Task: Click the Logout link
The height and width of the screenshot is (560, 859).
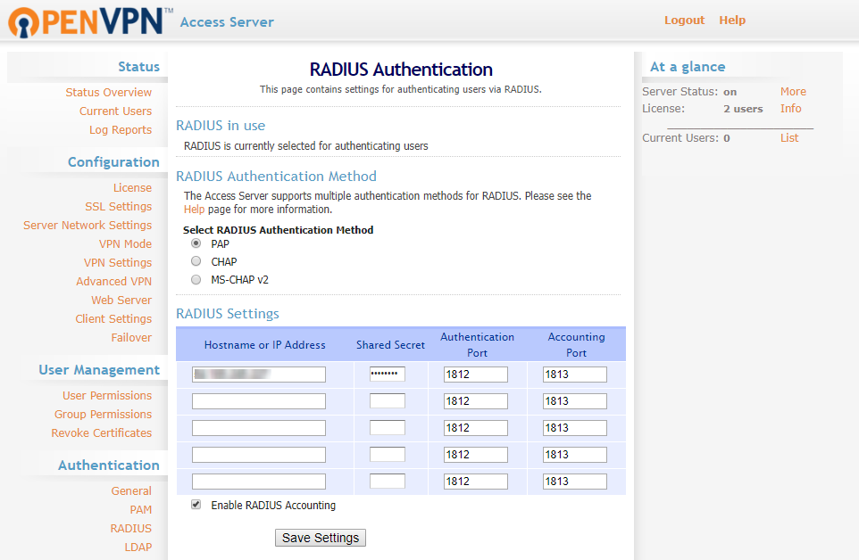Action: [x=684, y=20]
